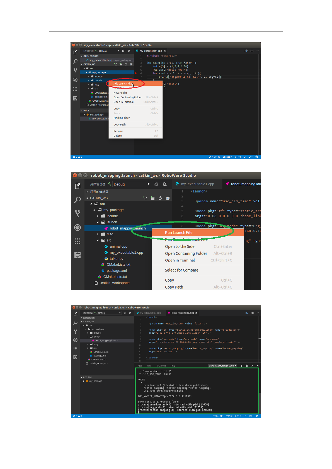Close the terminal panel with its X icon

click(x=258, y=366)
